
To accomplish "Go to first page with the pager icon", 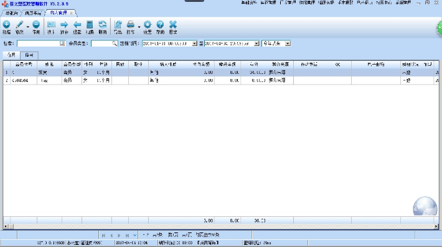I will coord(104,236).
